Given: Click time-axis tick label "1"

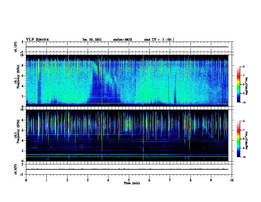Looking at the screenshot, I should coord(46,180).
